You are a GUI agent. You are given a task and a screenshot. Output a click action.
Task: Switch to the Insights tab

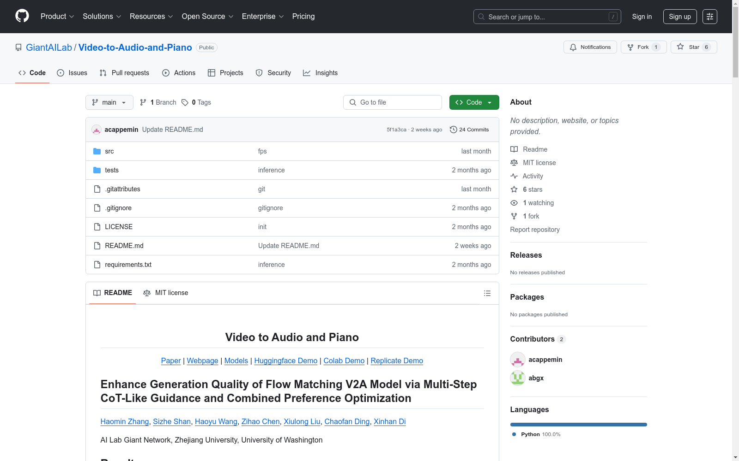pos(321,73)
